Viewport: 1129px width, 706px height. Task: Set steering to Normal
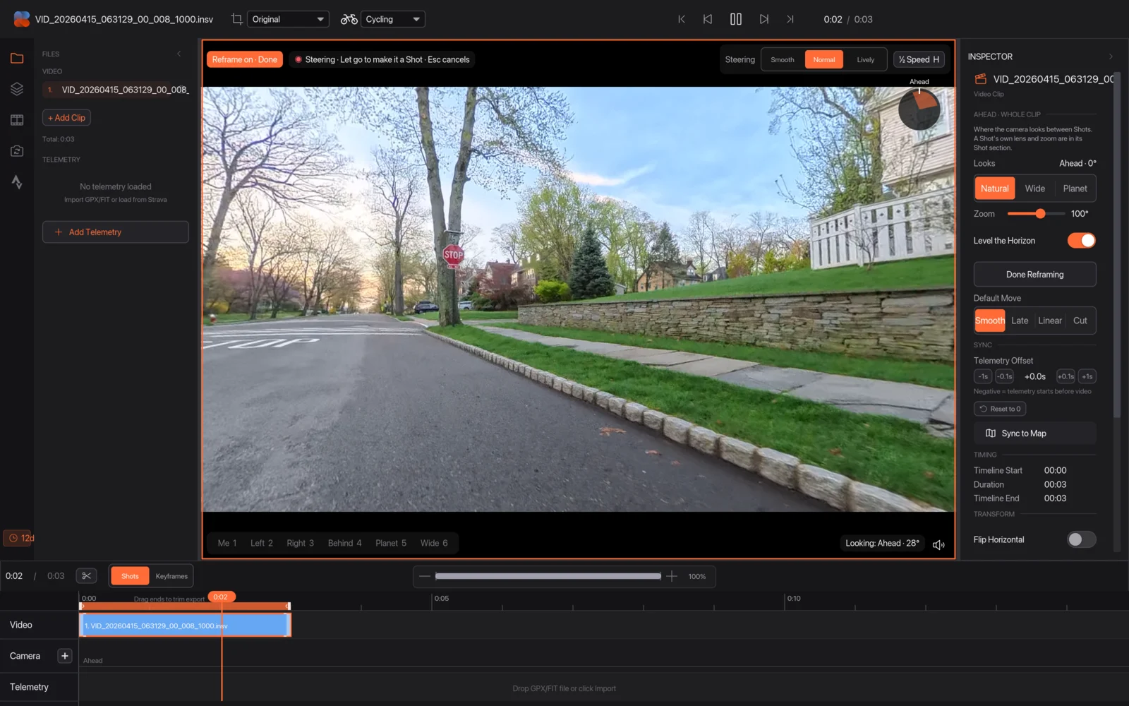823,60
